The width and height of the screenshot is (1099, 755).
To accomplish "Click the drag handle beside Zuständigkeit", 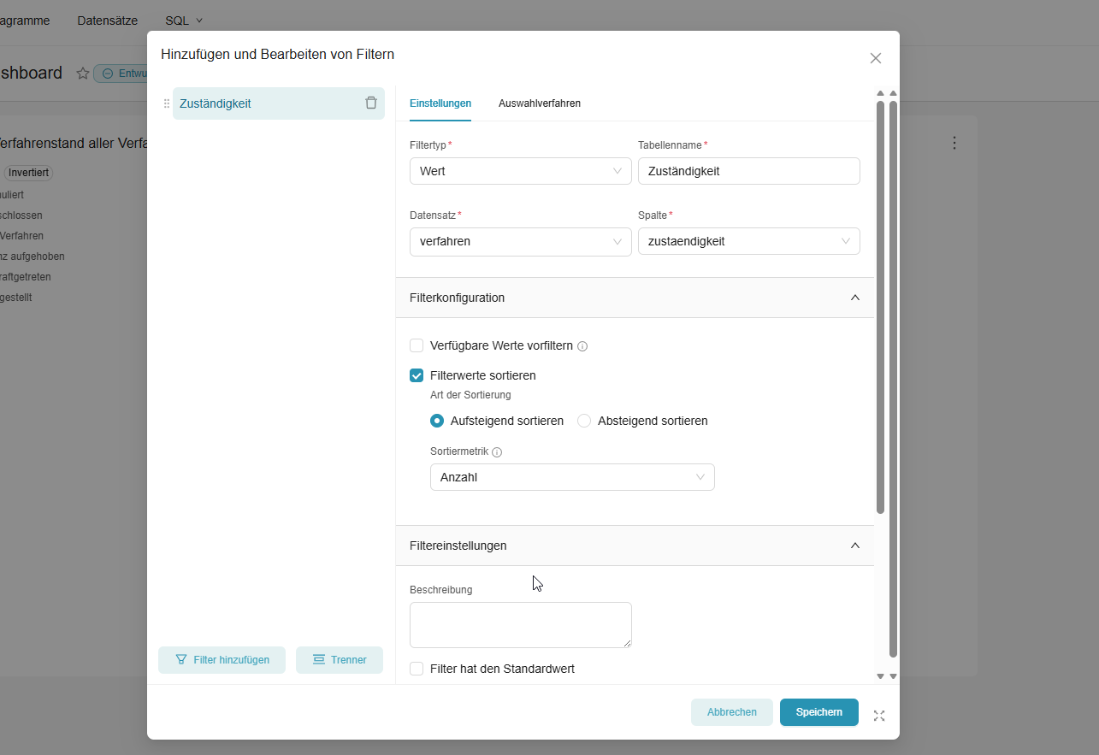I will pyautogui.click(x=167, y=103).
